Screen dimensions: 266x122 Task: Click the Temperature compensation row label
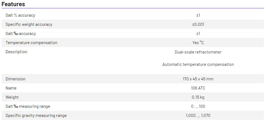pos(31,43)
